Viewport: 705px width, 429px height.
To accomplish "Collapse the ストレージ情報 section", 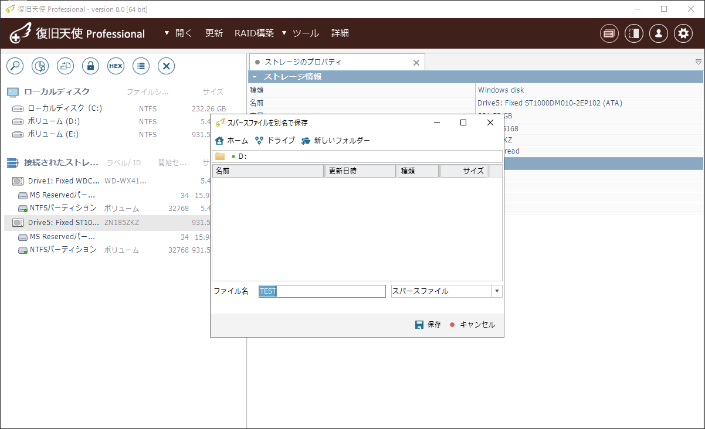I will pyautogui.click(x=255, y=77).
